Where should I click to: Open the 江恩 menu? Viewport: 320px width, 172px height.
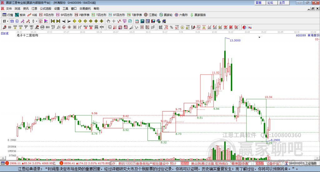pos(34,8)
